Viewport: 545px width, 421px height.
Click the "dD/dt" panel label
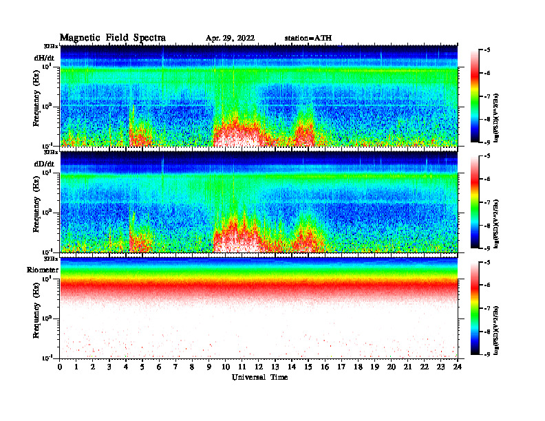[44, 164]
